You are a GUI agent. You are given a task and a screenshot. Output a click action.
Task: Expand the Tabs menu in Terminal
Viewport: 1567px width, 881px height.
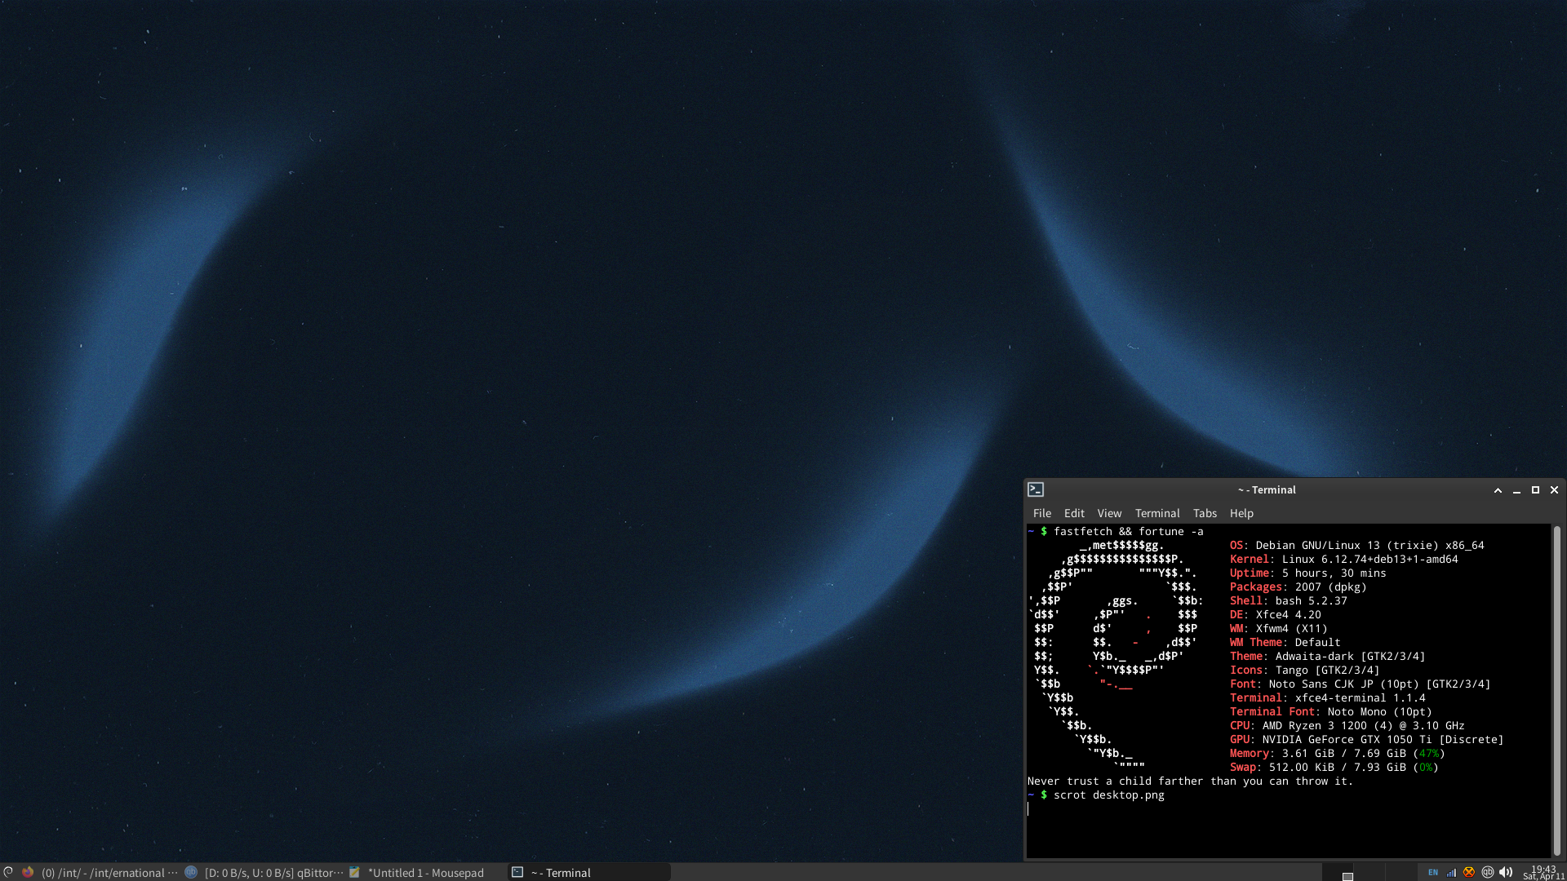pos(1205,513)
